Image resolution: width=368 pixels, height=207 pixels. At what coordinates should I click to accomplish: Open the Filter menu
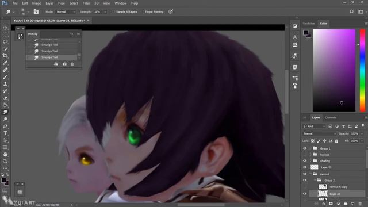[x=86, y=3]
